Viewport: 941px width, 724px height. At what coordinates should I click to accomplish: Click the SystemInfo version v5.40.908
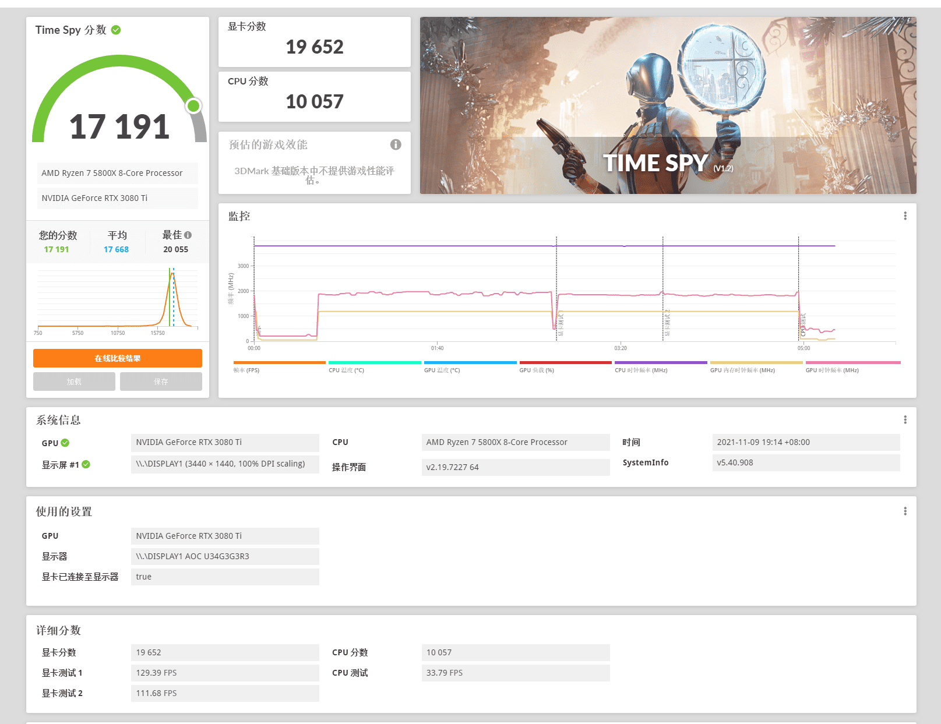point(806,462)
